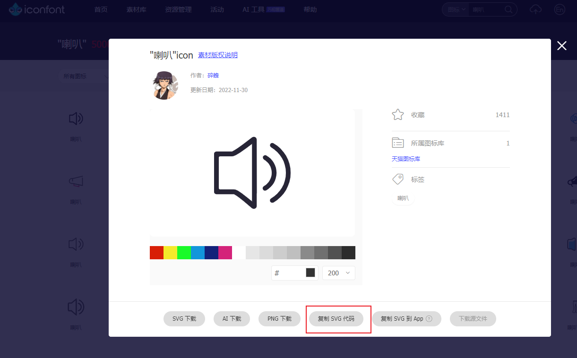Click the large speaker icon preview
The width and height of the screenshot is (577, 358).
[252, 173]
